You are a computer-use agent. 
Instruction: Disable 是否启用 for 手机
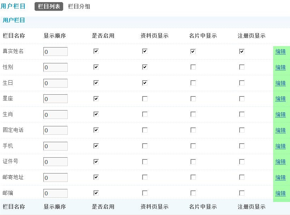click(x=96, y=146)
